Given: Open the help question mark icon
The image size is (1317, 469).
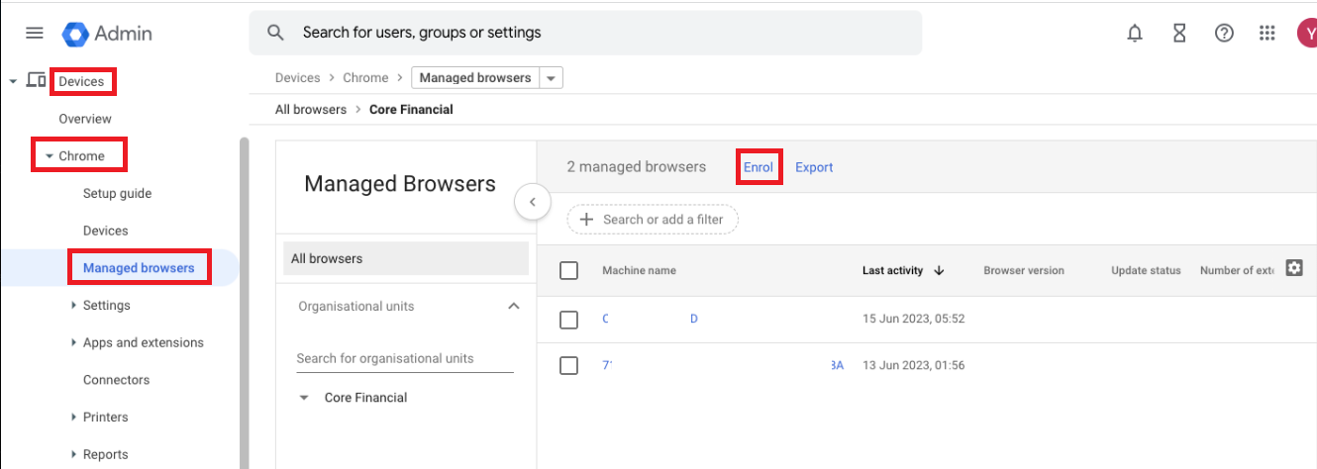Looking at the screenshot, I should [x=1224, y=33].
